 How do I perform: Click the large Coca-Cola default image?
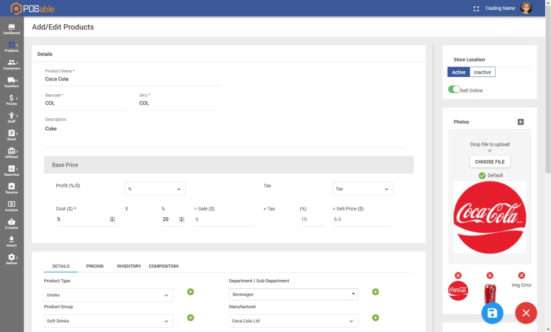click(x=490, y=217)
